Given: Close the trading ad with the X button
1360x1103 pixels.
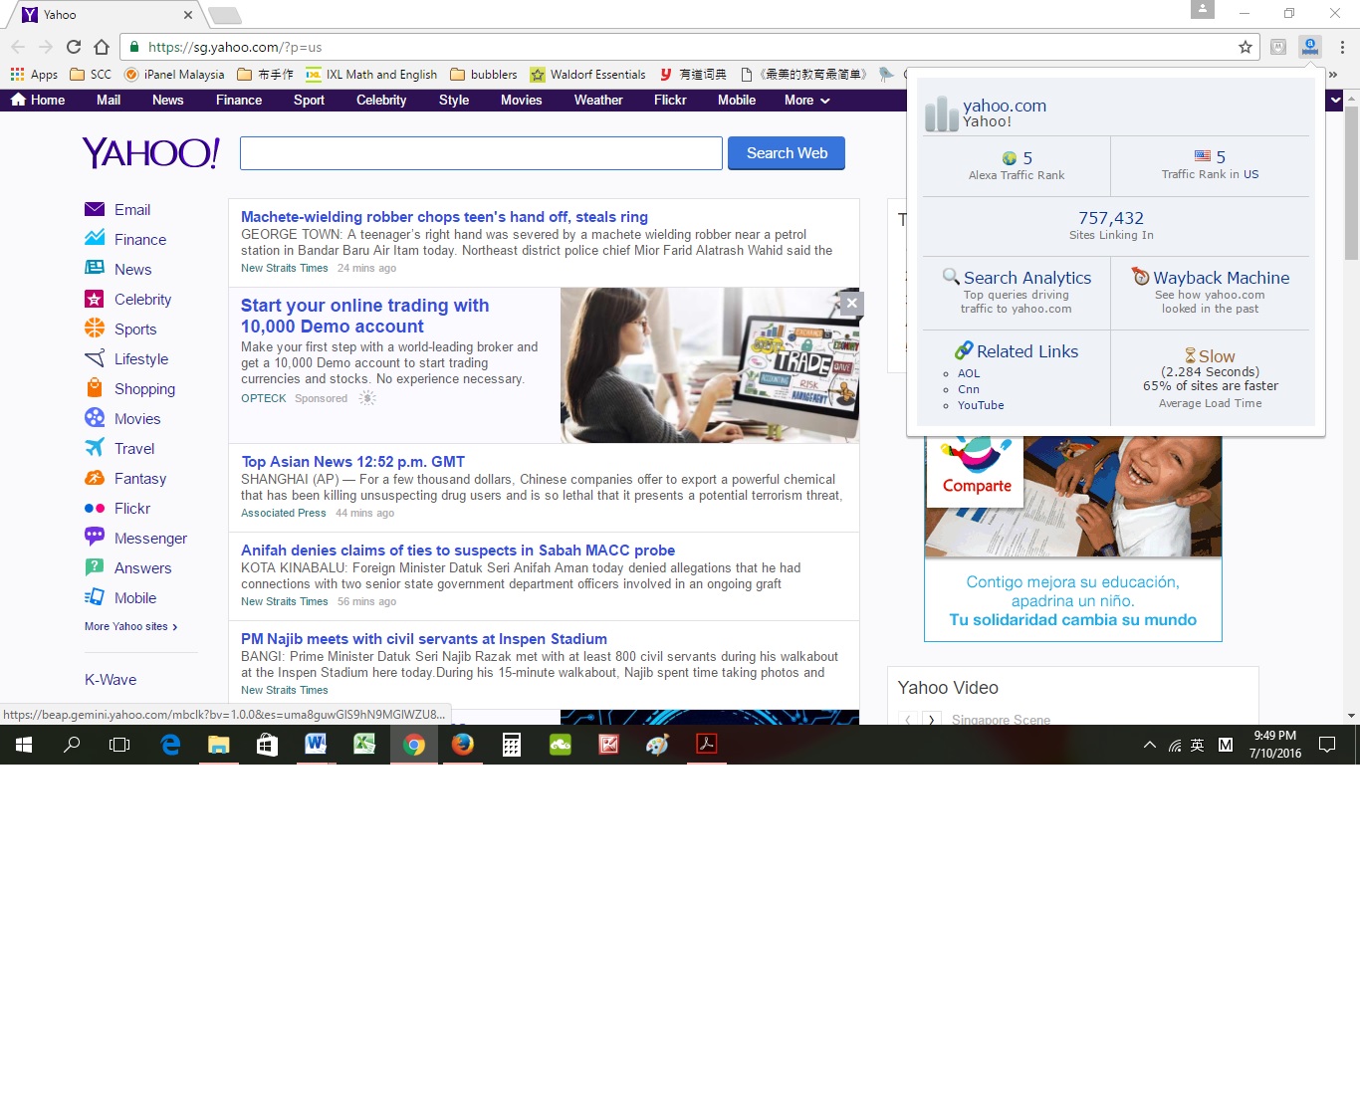Looking at the screenshot, I should click(851, 304).
